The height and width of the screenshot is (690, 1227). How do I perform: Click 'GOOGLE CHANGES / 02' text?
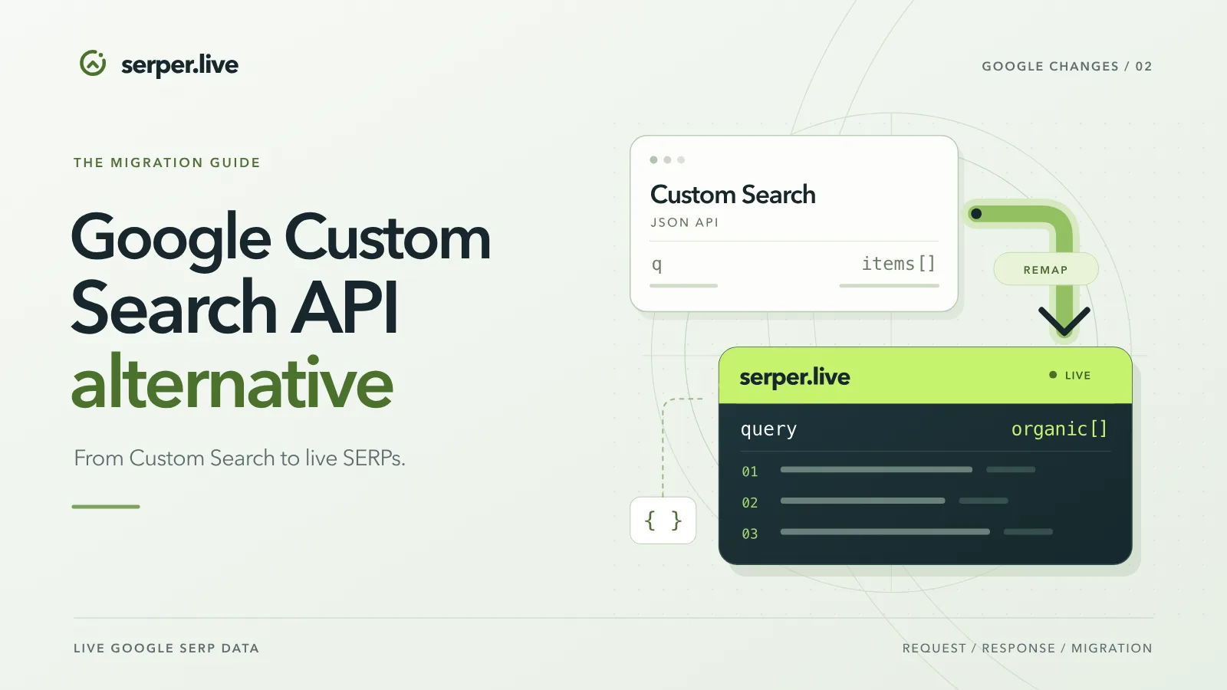coord(1067,66)
